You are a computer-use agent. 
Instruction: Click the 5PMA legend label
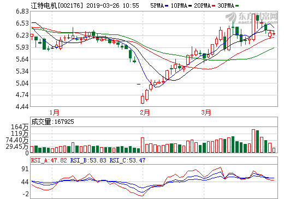pos(157,5)
